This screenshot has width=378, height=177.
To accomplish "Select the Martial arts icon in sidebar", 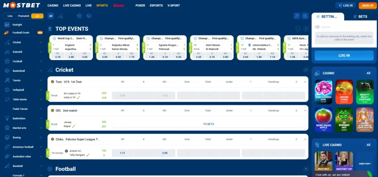I will tap(7, 128).
